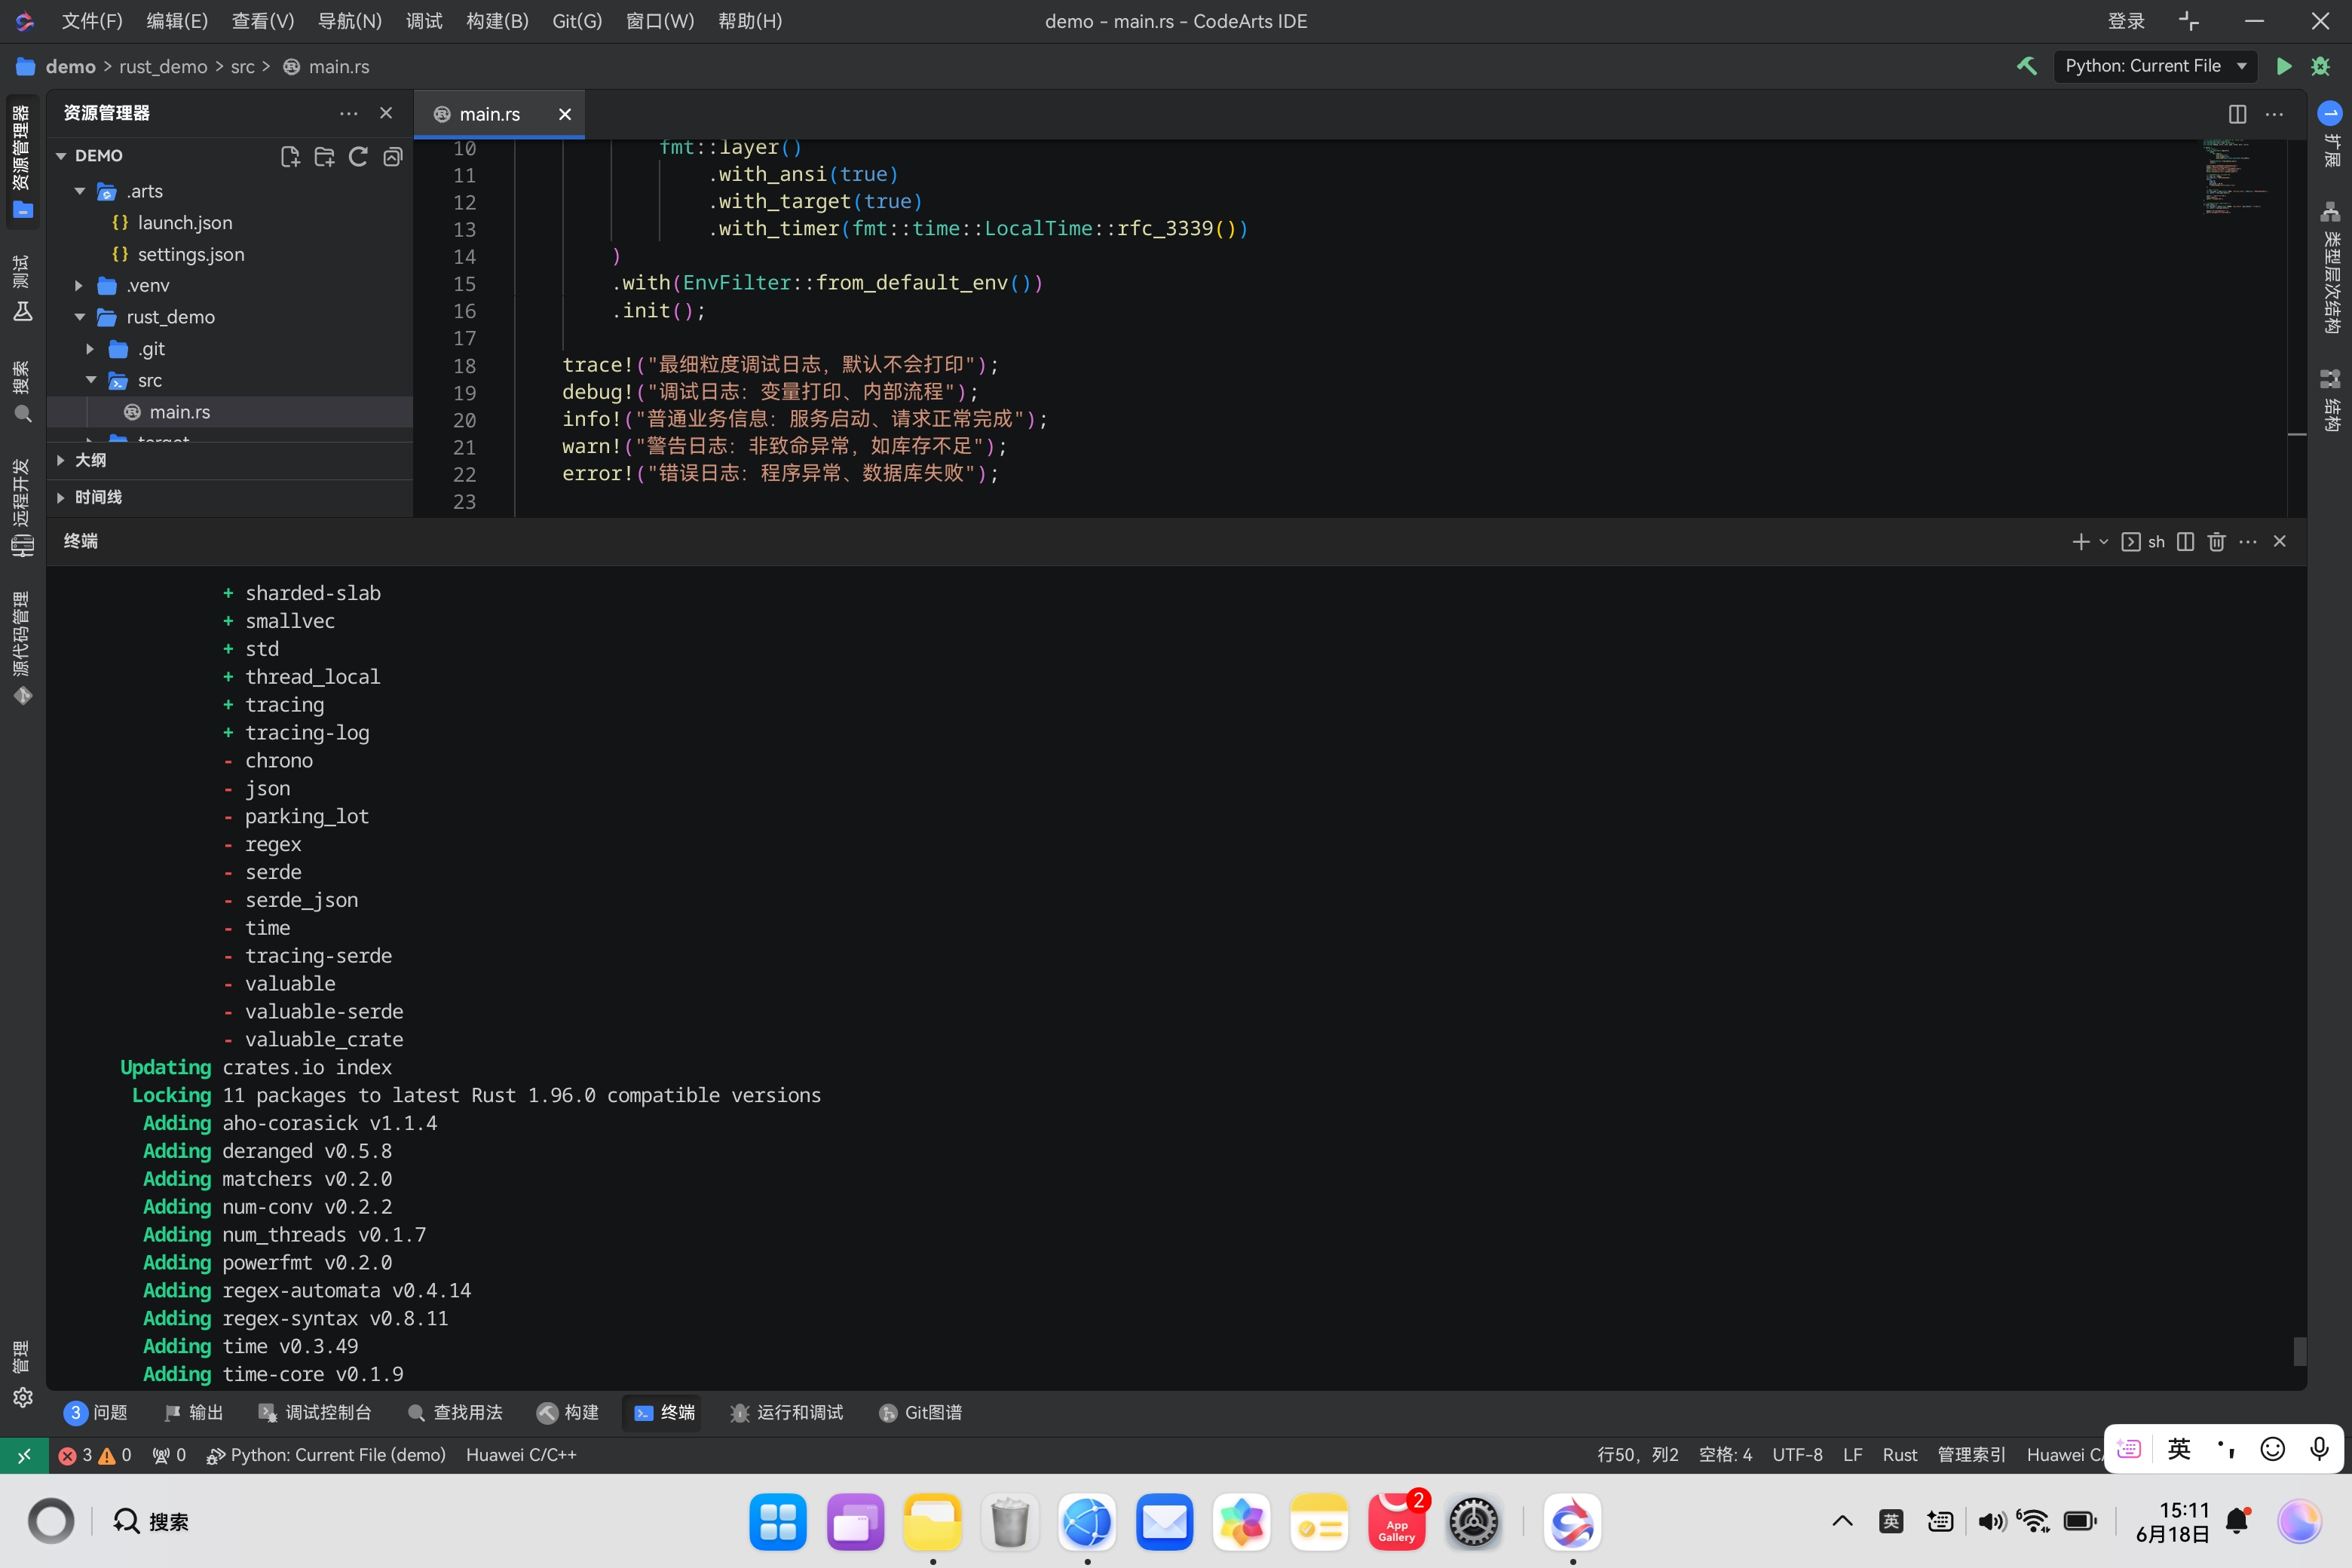
Task: Open the Type Hierarchy panel on right sidebar
Action: pyautogui.click(x=2330, y=268)
